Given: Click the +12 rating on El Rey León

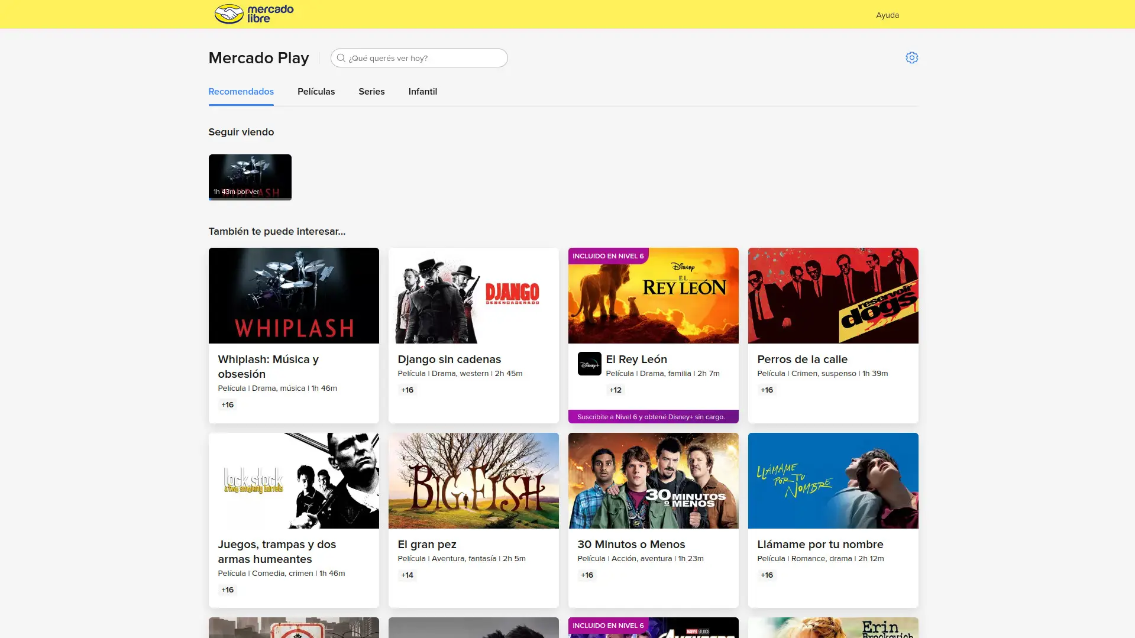Looking at the screenshot, I should [x=615, y=390].
